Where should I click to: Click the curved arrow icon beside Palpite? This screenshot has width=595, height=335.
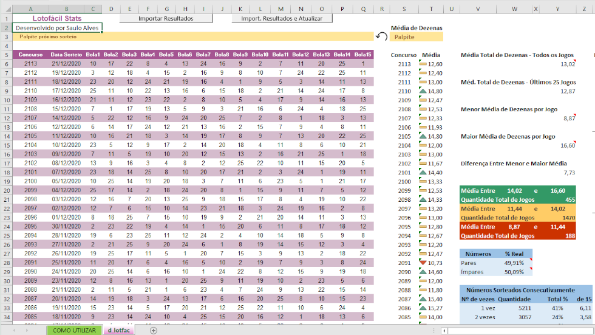click(x=381, y=36)
